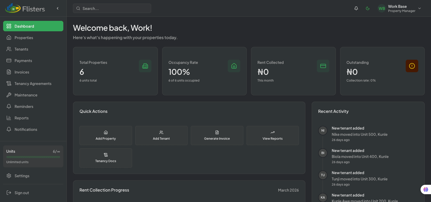Click the Outstanding warning alert icon
The width and height of the screenshot is (431, 202).
412,66
